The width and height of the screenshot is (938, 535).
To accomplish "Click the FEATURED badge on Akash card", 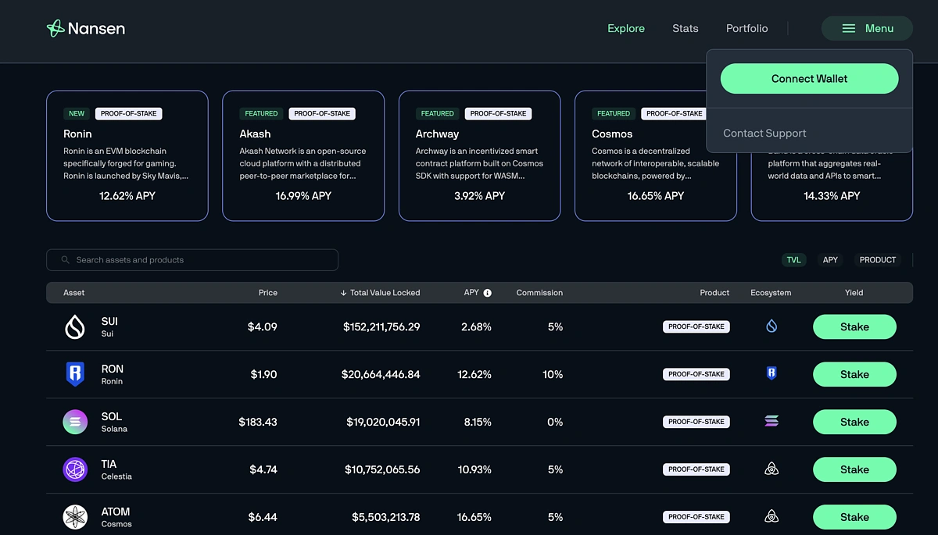I will tap(261, 113).
